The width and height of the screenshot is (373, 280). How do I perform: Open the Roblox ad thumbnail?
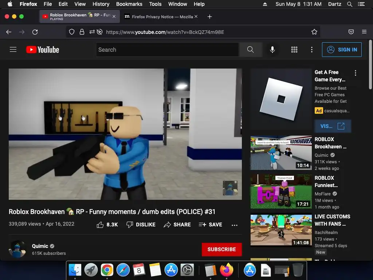click(x=281, y=99)
